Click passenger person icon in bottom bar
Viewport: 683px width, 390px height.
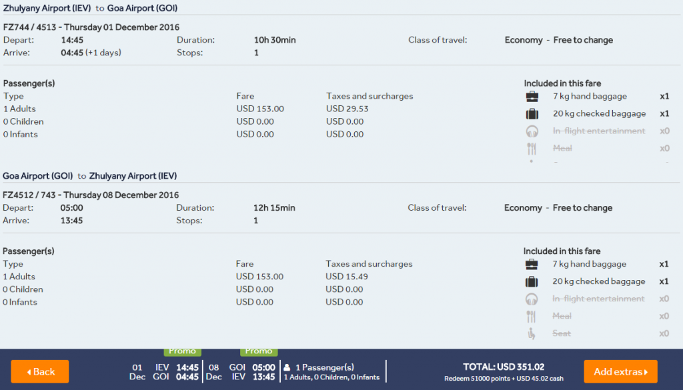[x=287, y=367]
